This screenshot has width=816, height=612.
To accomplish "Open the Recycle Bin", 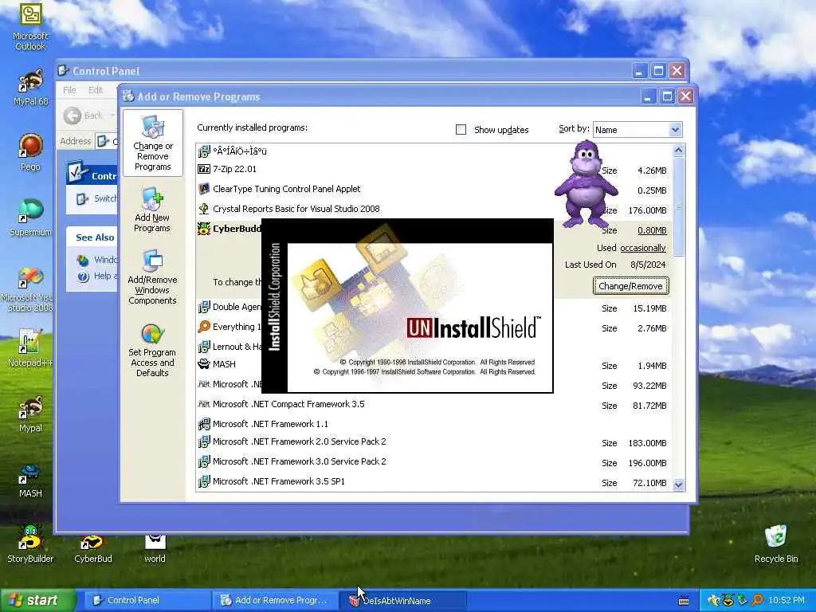I will [x=776, y=544].
